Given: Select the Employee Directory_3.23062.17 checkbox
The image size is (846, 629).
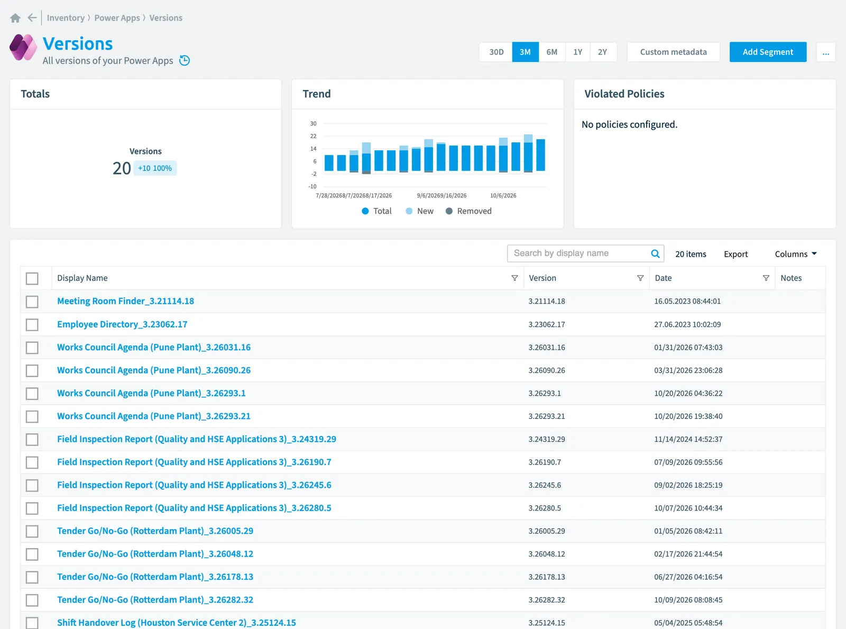Looking at the screenshot, I should [x=32, y=324].
